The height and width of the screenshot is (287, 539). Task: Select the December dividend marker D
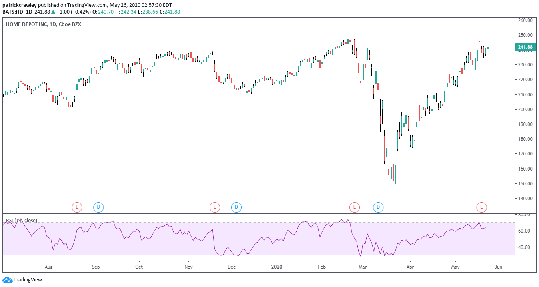click(236, 207)
